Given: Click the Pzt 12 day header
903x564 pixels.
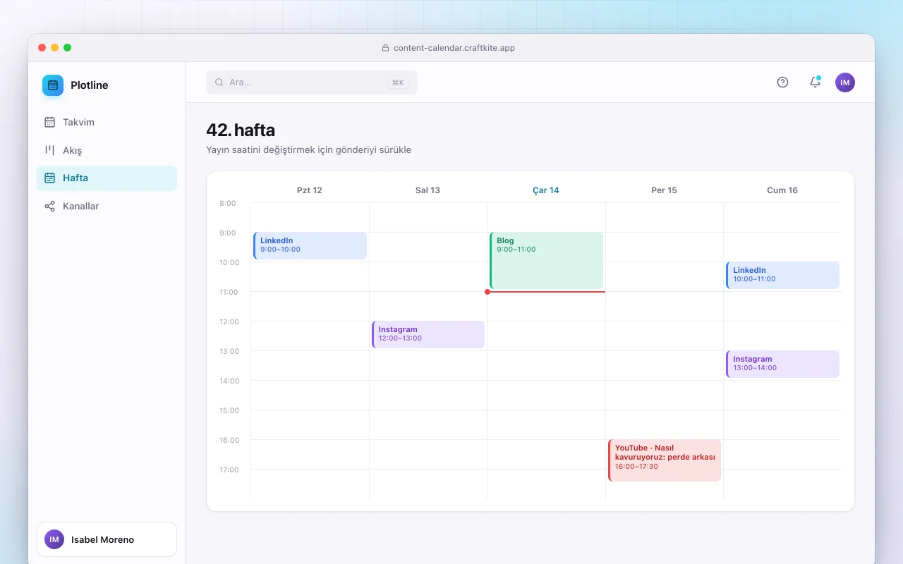Looking at the screenshot, I should 310,190.
